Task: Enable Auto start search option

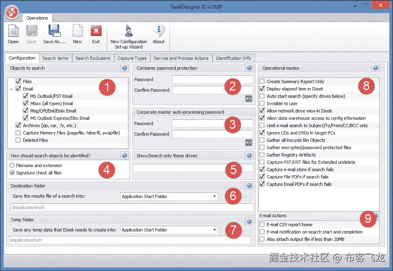Action: click(x=262, y=96)
